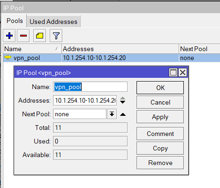Close the IP Pool vpn_pool dialog
This screenshot has width=220, height=188.
pyautogui.click(x=182, y=73)
